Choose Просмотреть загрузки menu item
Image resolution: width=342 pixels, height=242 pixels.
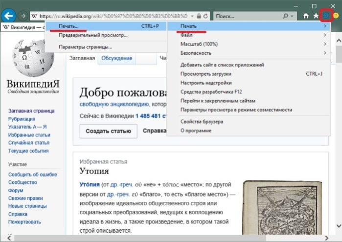coord(249,74)
